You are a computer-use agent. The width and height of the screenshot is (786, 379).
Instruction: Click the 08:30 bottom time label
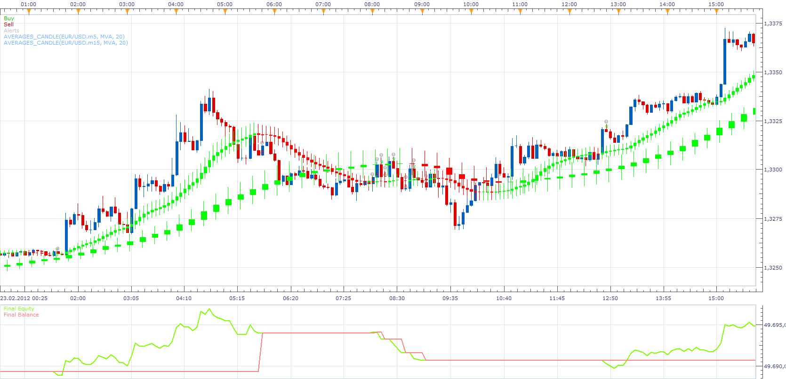[x=397, y=298]
